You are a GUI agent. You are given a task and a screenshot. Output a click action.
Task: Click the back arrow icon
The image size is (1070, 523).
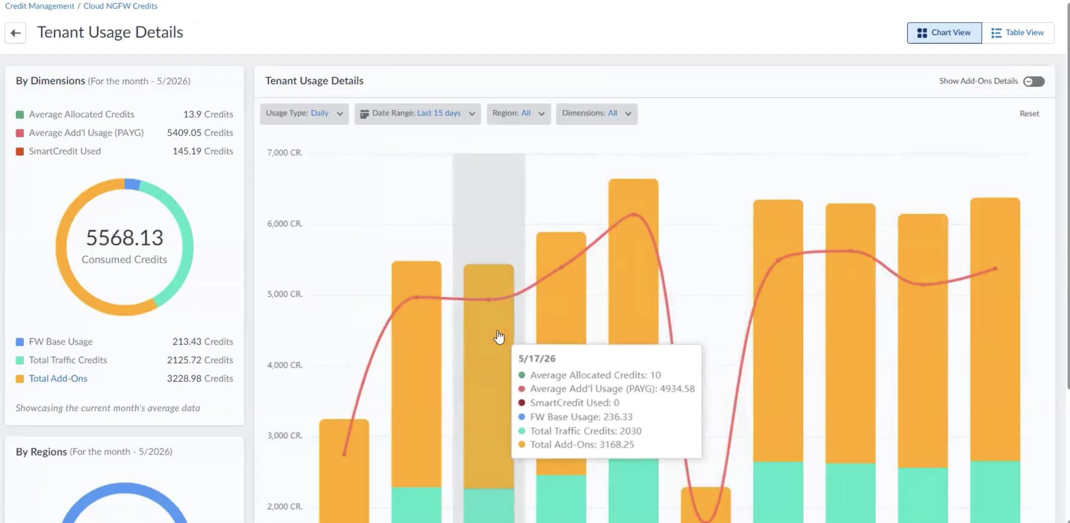(x=15, y=33)
